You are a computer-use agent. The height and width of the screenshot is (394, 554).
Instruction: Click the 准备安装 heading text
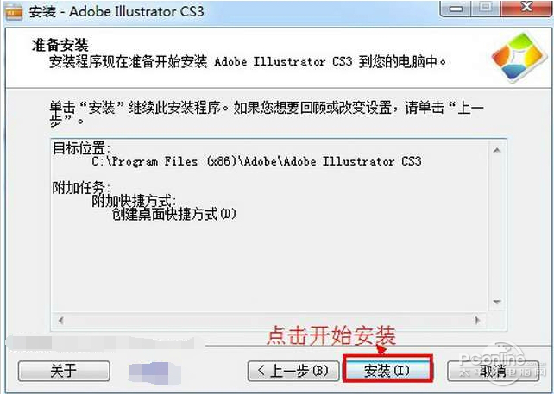pyautogui.click(x=60, y=45)
